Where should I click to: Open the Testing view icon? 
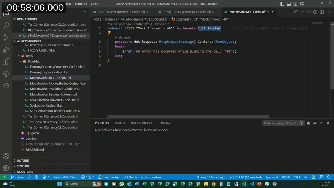(6, 73)
